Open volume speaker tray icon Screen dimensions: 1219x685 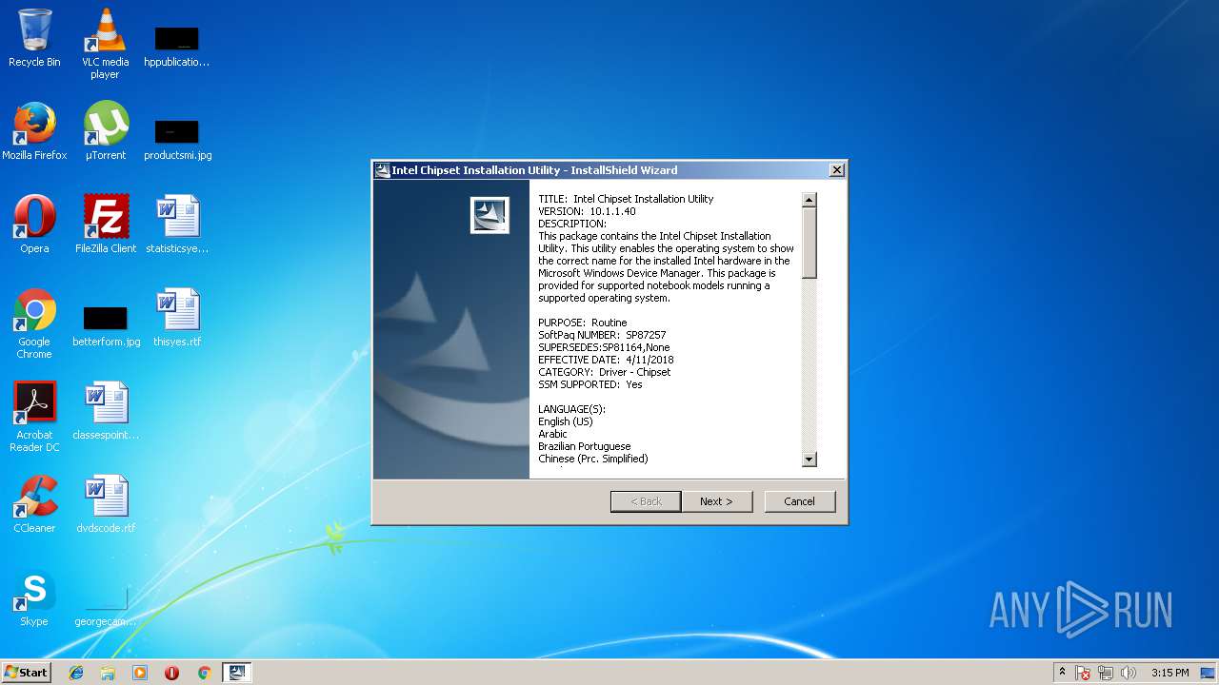[1129, 673]
